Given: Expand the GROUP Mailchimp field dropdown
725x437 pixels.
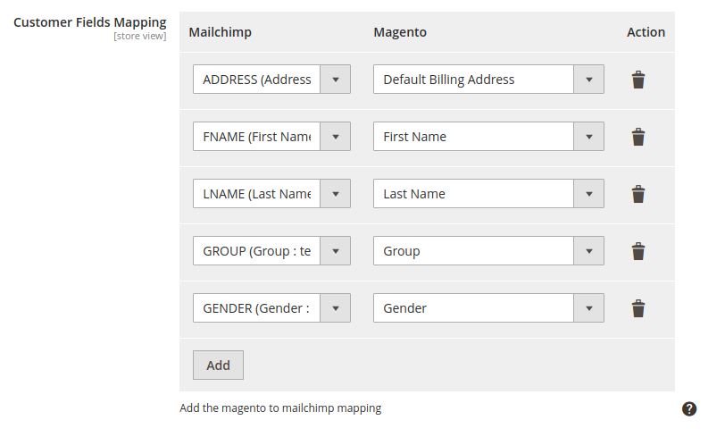Looking at the screenshot, I should point(271,251).
